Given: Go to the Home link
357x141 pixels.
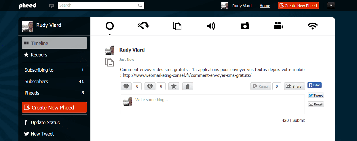Looking at the screenshot, I should pos(265,6).
